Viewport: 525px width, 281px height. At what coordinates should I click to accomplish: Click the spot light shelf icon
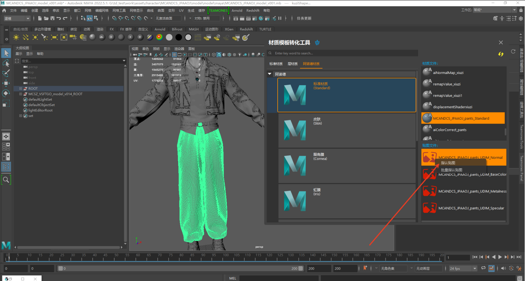(45, 37)
